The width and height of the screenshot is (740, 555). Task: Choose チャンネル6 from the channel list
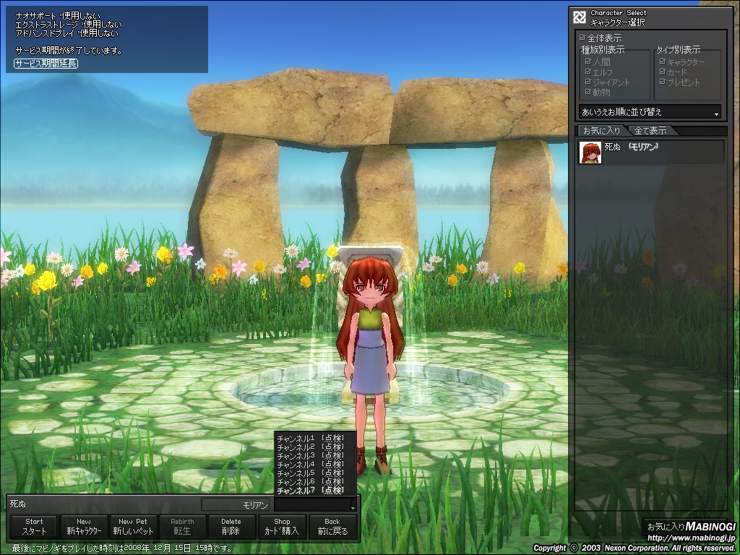tap(311, 482)
